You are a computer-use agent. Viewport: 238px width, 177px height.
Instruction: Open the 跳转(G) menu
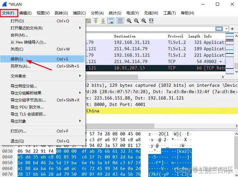tap(61, 13)
